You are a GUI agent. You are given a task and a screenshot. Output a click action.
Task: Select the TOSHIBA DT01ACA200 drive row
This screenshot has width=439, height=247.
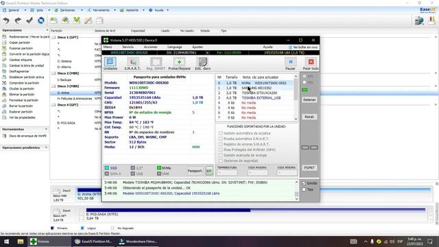coord(254,93)
